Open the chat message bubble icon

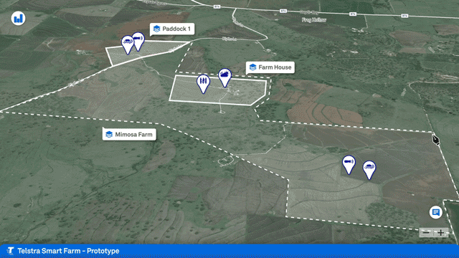pyautogui.click(x=436, y=212)
